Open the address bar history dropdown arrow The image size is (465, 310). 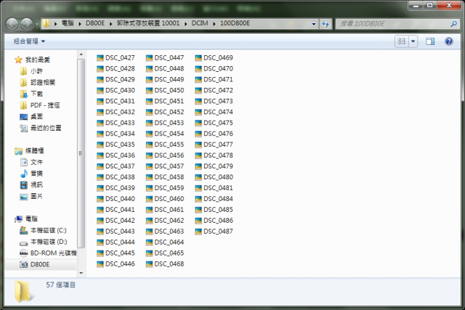pyautogui.click(x=314, y=24)
